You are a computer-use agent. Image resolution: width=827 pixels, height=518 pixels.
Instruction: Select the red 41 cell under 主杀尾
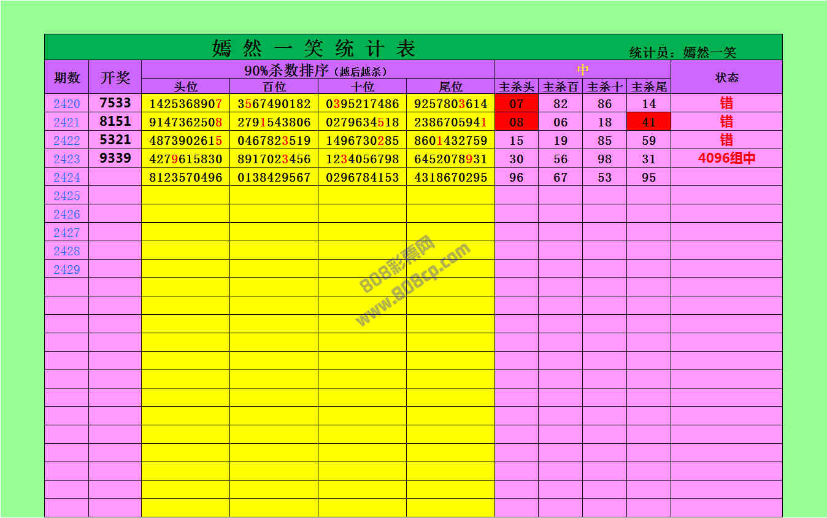[648, 122]
